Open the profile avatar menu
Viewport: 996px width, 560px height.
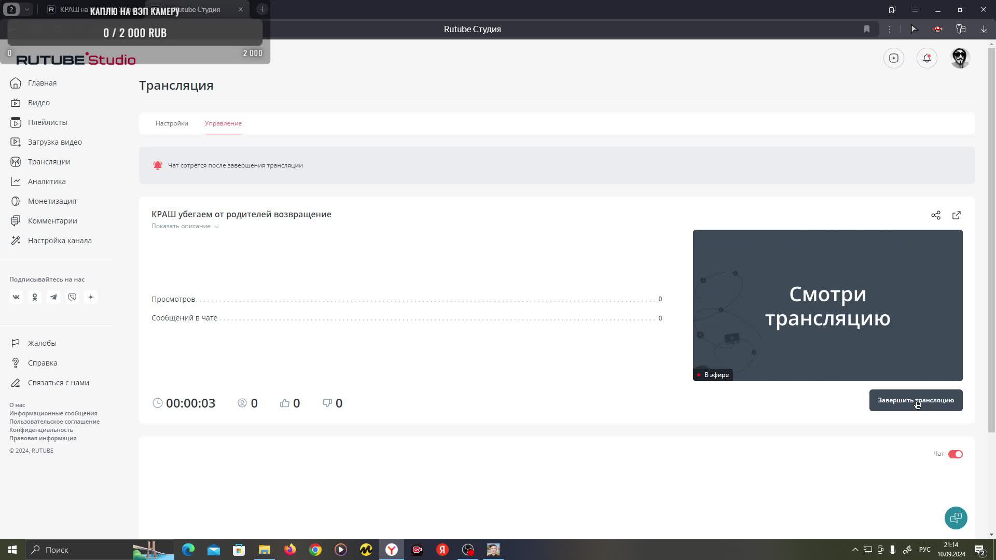pyautogui.click(x=960, y=58)
